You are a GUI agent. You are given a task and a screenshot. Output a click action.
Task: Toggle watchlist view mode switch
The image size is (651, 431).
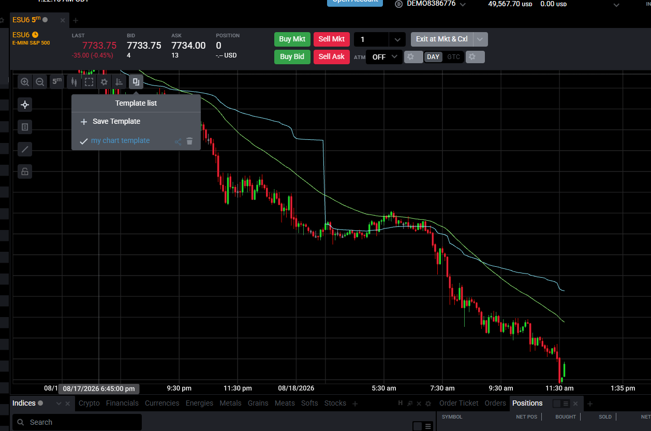pos(422,426)
